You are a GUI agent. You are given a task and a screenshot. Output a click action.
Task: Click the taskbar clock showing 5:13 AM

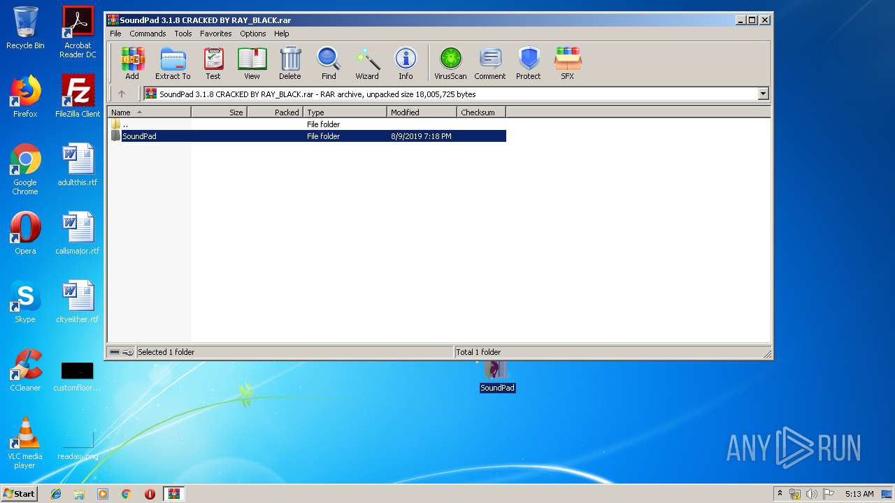point(859,494)
